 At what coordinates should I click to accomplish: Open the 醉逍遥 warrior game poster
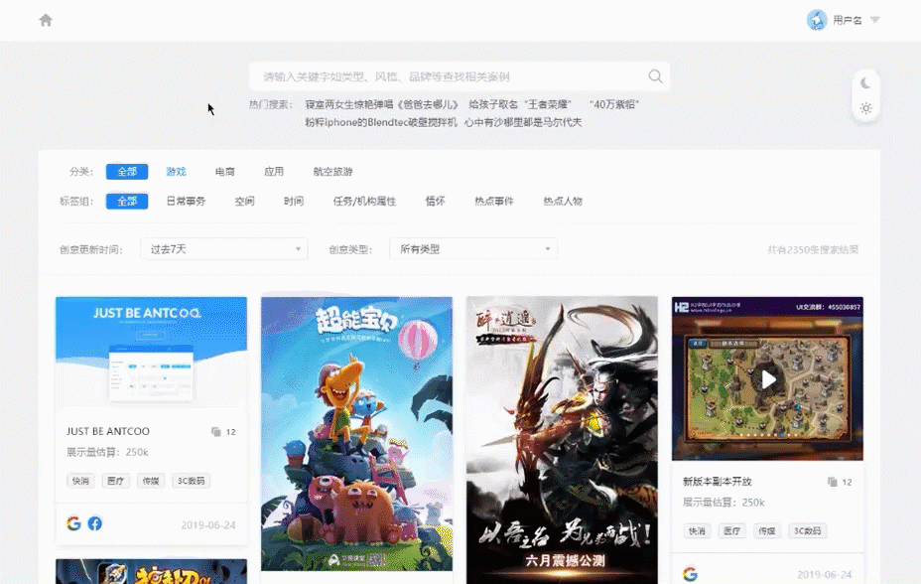point(562,440)
